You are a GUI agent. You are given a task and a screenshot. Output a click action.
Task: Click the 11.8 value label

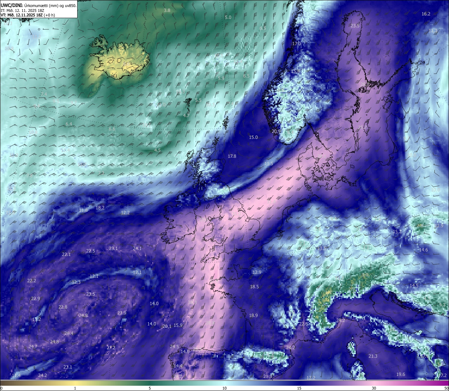[83, 210]
